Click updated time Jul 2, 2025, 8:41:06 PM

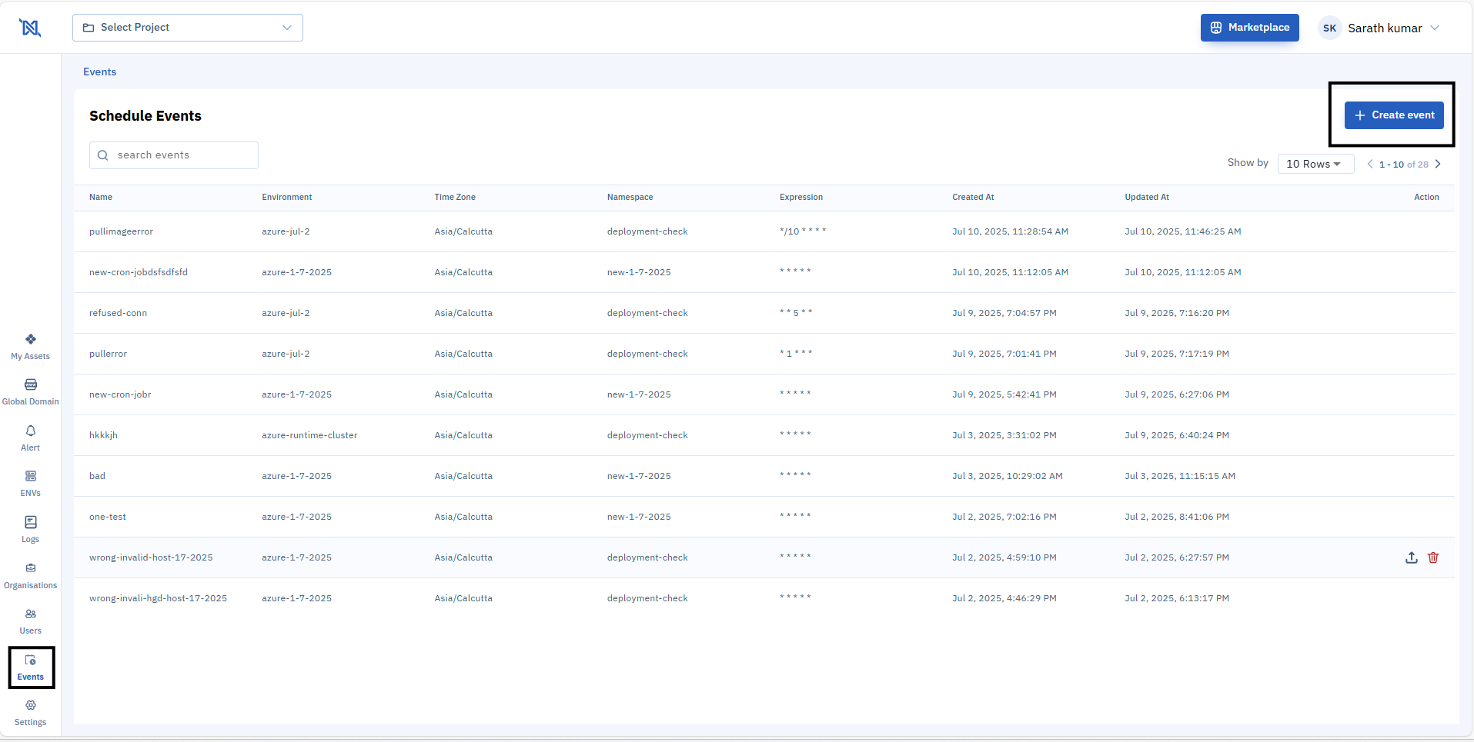tap(1177, 517)
